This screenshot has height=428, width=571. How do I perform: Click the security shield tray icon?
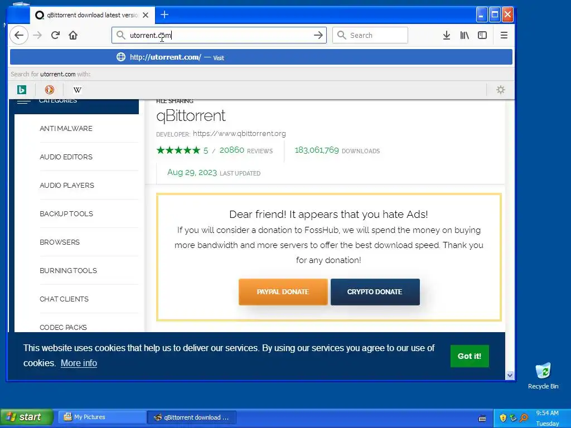(x=504, y=417)
